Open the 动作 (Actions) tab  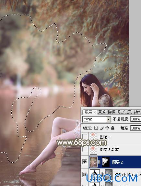coord(137,112)
